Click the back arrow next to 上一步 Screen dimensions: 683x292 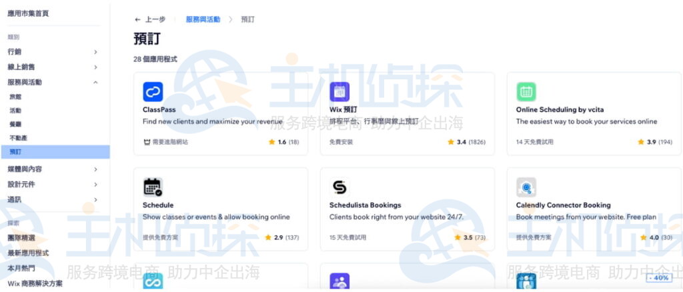coord(138,20)
